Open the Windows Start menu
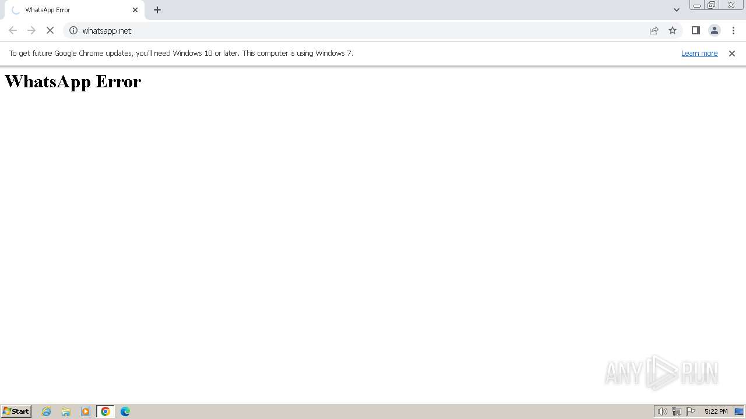Viewport: 746px width, 419px height. point(16,411)
